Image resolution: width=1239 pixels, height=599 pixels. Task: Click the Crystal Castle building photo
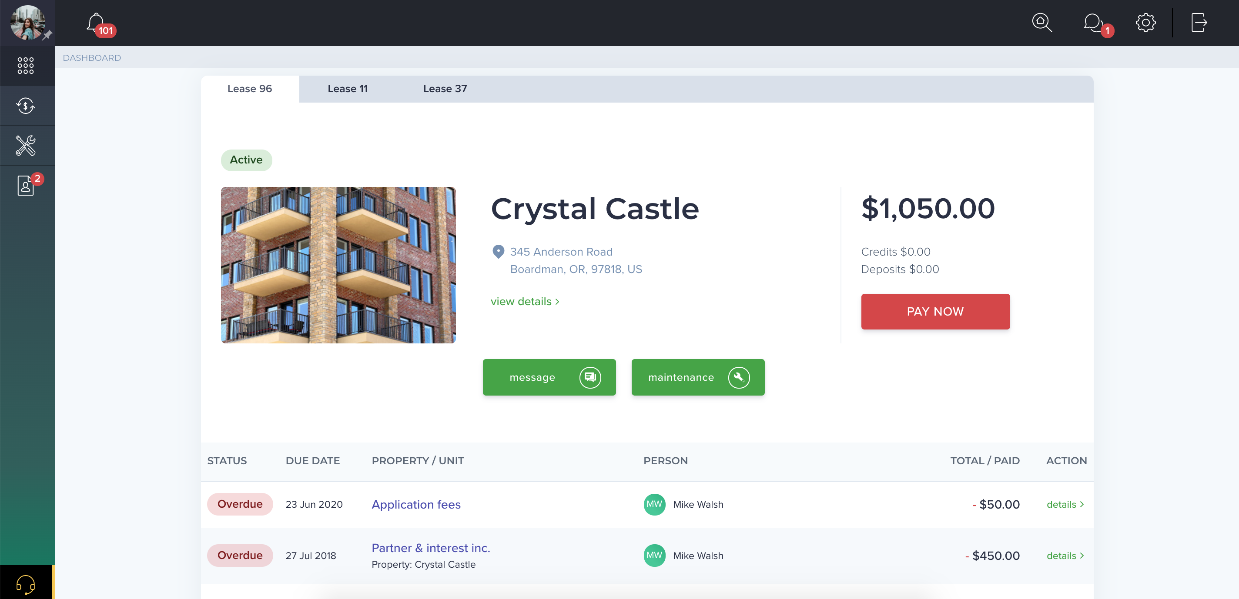(x=338, y=265)
